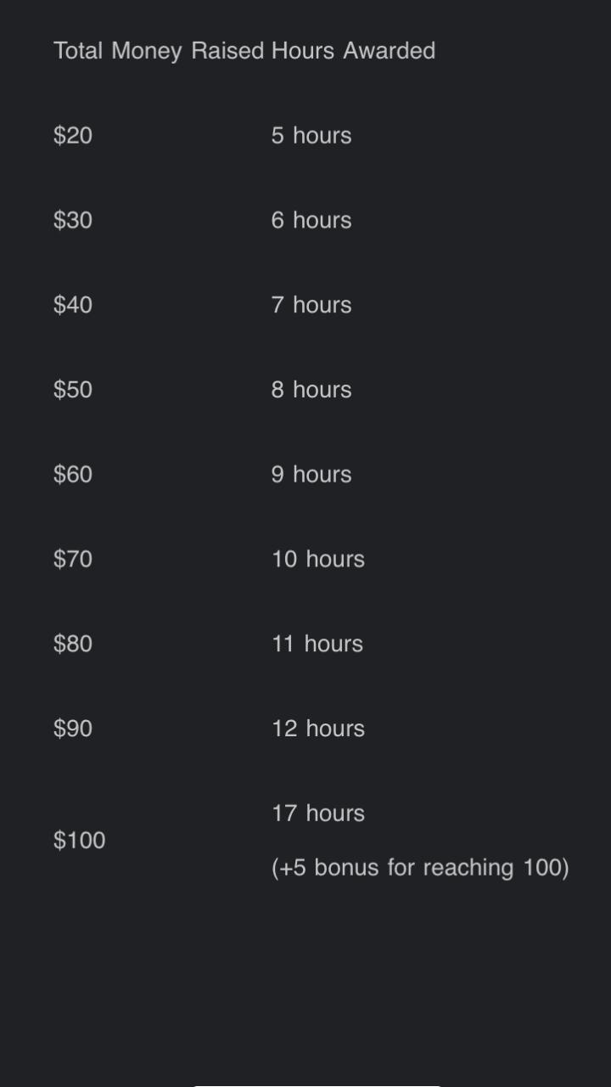Select the $40 amount cell

pos(73,305)
